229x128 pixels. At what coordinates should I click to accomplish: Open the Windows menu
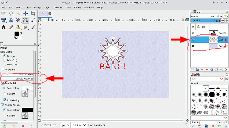point(89,7)
